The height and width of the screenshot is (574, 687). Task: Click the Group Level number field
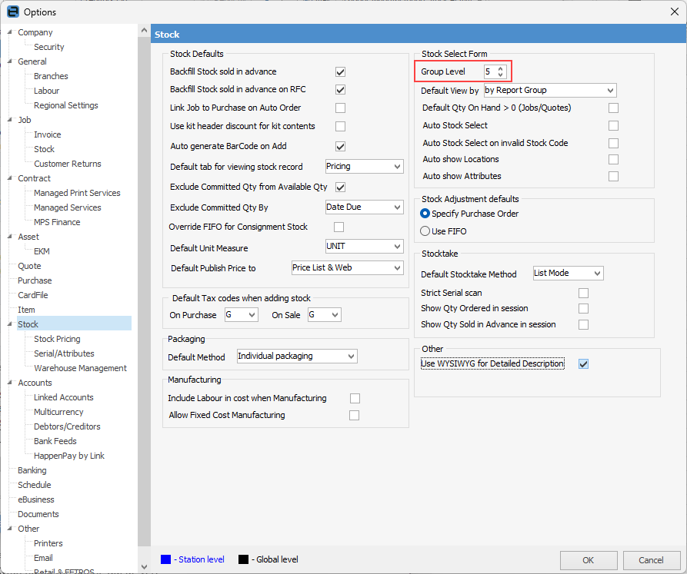click(491, 71)
